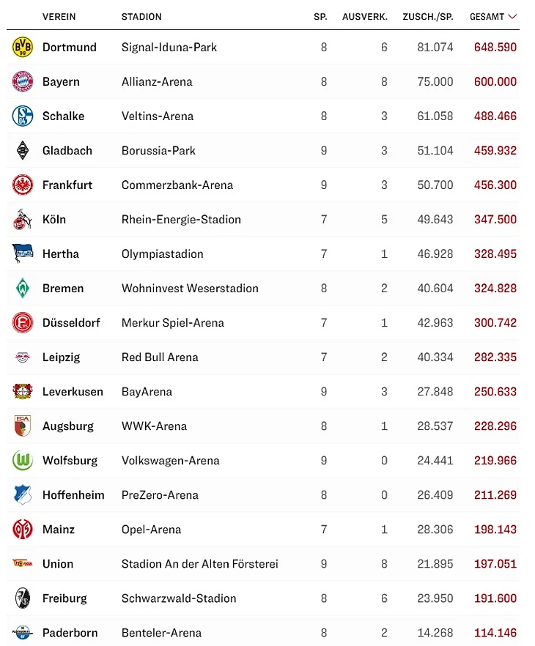Image resolution: width=535 pixels, height=646 pixels.
Task: Click the VEREIN column header
Action: coord(59,16)
